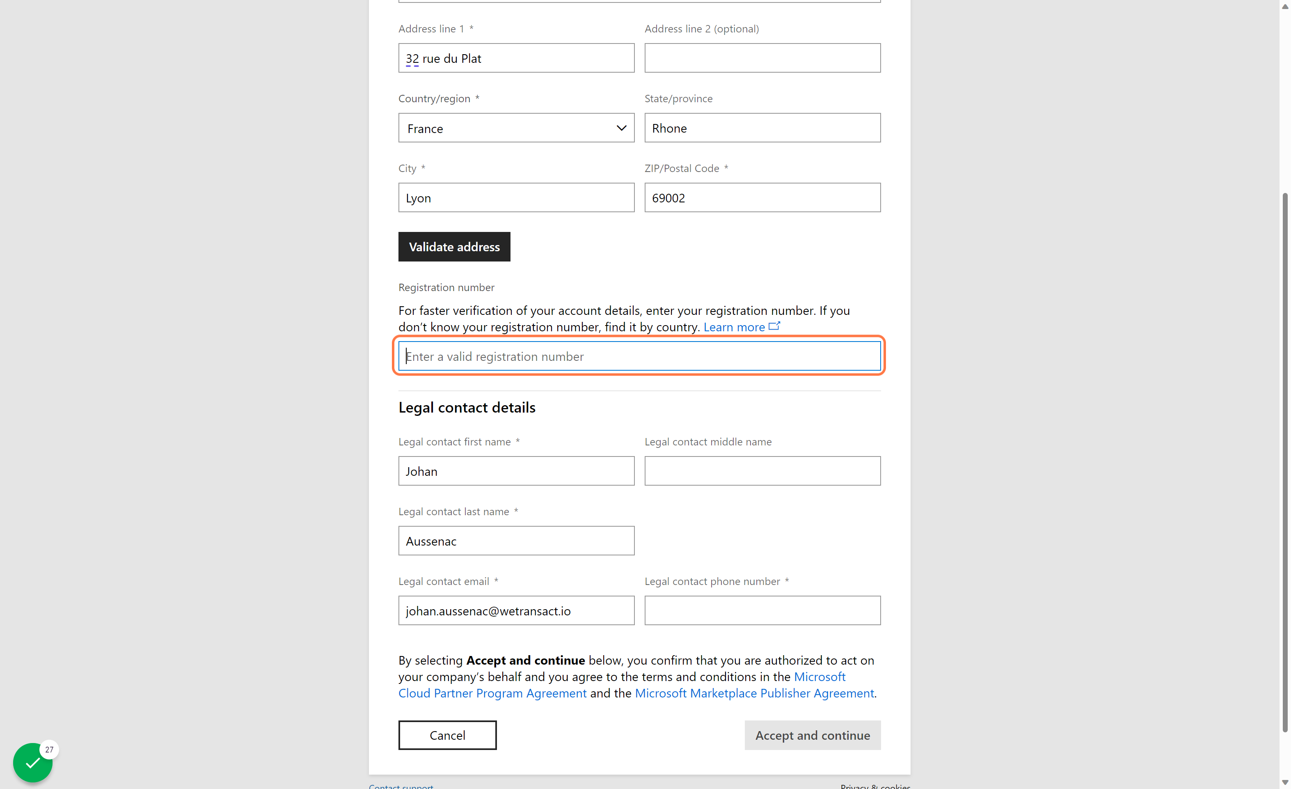Screen dimensions: 1291x789
Task: Open the Learn more link
Action: click(x=734, y=327)
